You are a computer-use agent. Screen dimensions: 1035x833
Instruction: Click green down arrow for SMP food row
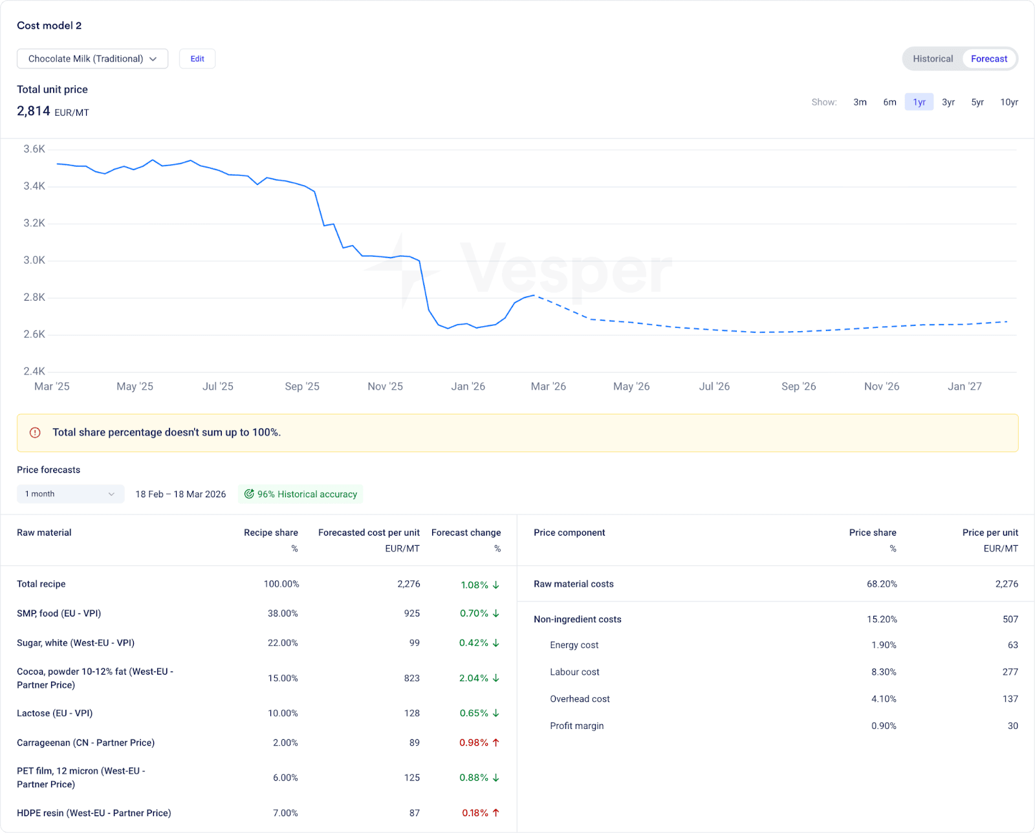coord(496,613)
